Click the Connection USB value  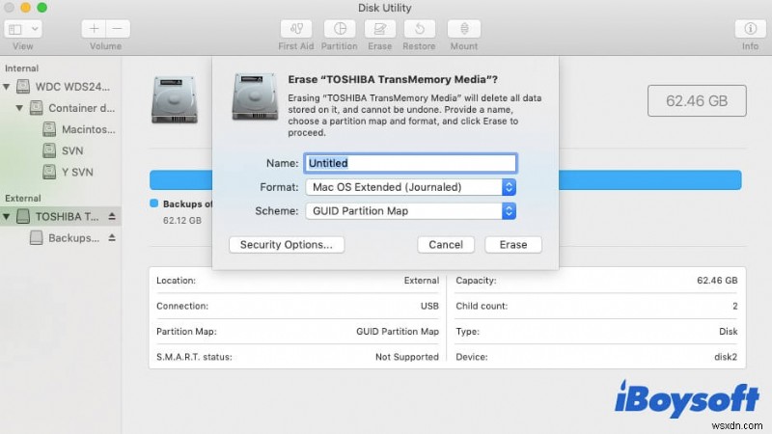[x=429, y=306]
